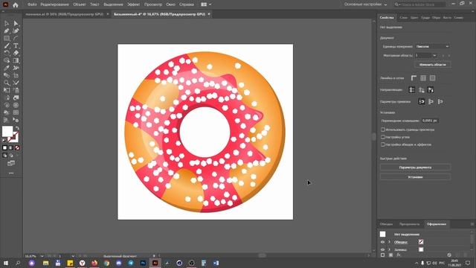Open the artboard number dropdown

(x=434, y=55)
